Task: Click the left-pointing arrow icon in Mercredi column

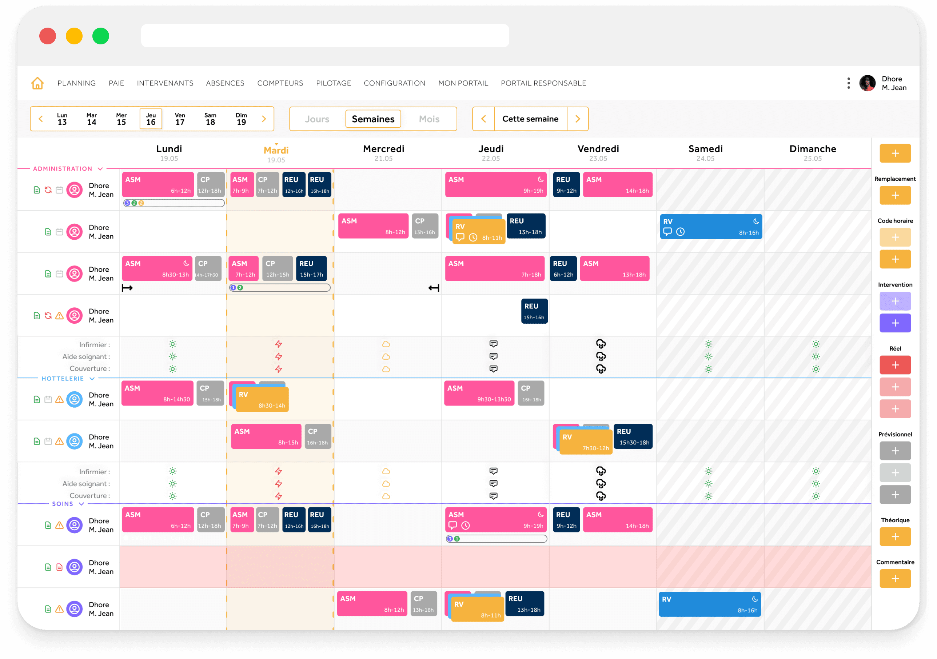Action: click(434, 288)
